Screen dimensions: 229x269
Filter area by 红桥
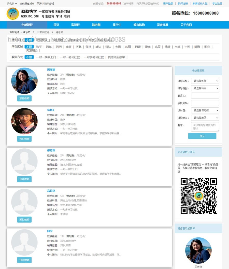pyautogui.click(x=88, y=47)
